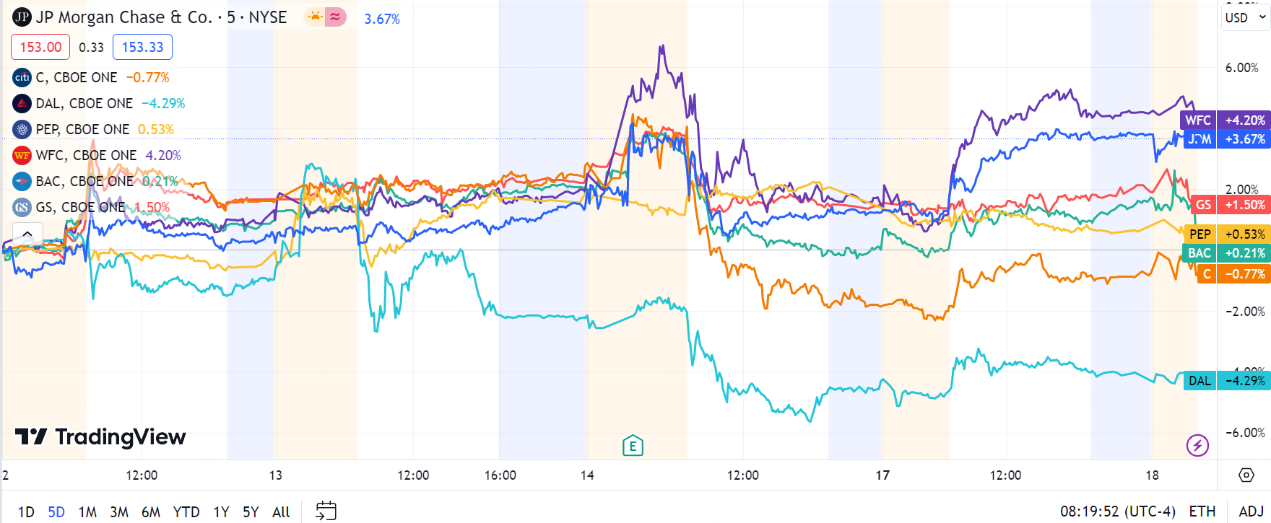Viewport: 1271px width, 523px height.
Task: Select the WFC, CBOE ONE legend row
Action: 97,155
